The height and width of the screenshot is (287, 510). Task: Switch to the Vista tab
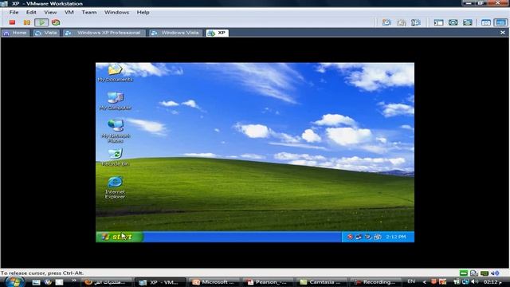tap(46, 33)
